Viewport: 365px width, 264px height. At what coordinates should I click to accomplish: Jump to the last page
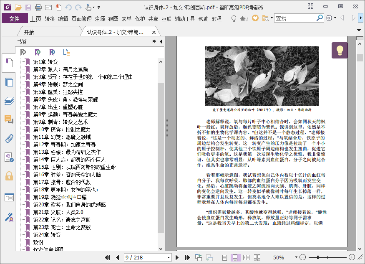pos(187,258)
